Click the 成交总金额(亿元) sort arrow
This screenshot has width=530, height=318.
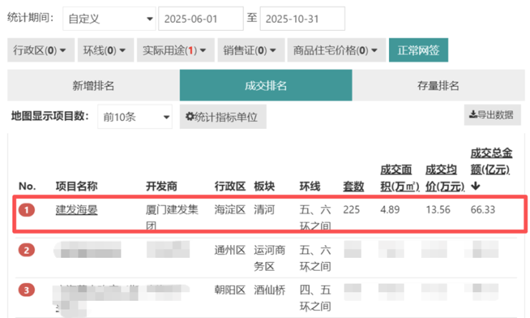tap(475, 187)
